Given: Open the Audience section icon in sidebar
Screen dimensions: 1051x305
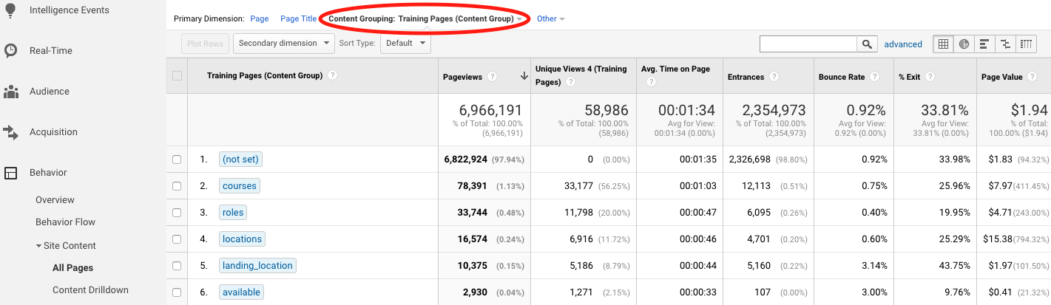Looking at the screenshot, I should pos(11,92).
